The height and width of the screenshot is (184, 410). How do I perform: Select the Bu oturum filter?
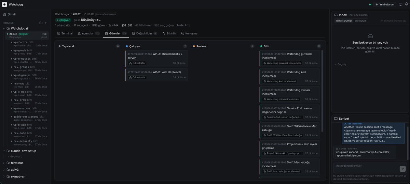(360, 21)
